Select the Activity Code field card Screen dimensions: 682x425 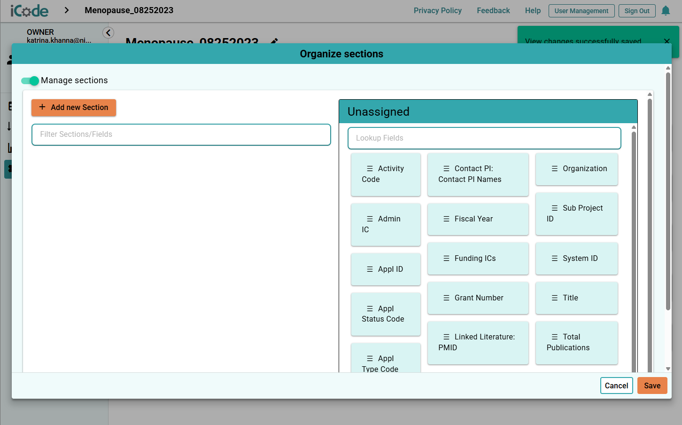point(386,174)
